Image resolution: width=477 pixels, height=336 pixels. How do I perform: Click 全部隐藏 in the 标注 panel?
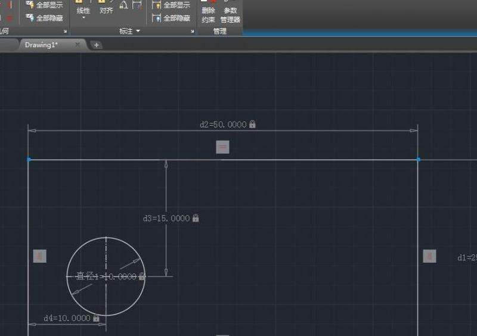click(171, 18)
